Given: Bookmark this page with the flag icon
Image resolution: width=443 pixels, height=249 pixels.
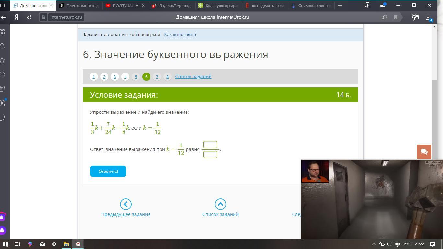Looking at the screenshot, I should click(x=396, y=17).
